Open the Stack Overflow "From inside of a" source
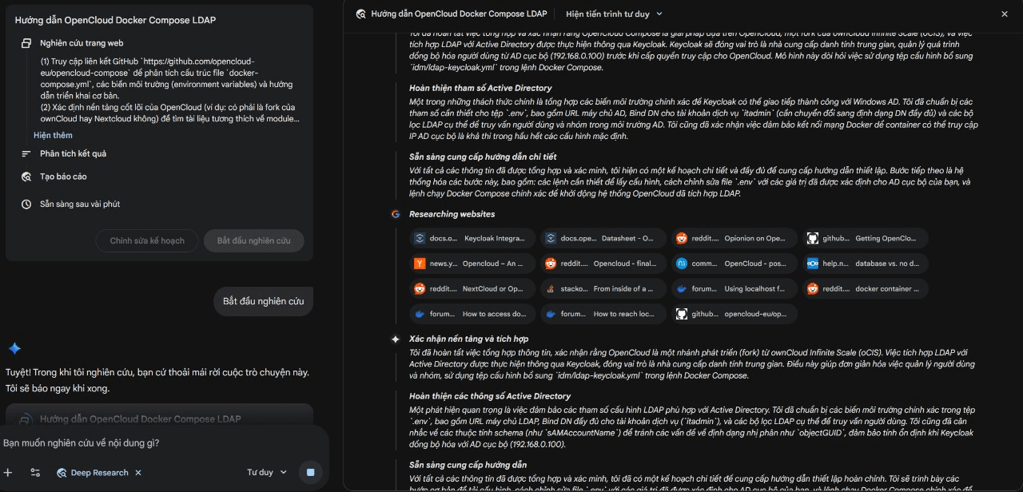Image resolution: width=1023 pixels, height=492 pixels. 603,289
